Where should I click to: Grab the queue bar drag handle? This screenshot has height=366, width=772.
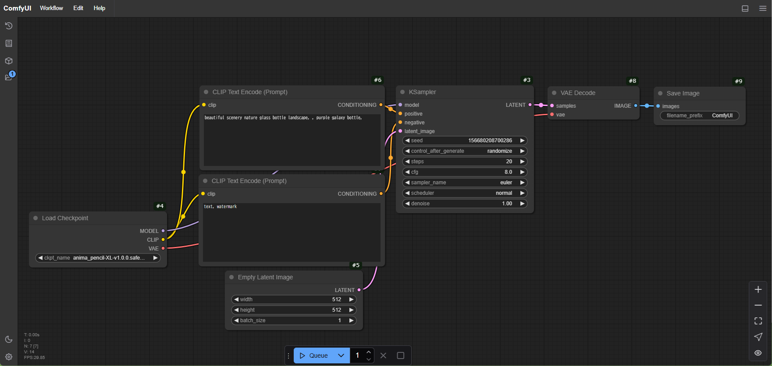pos(288,356)
